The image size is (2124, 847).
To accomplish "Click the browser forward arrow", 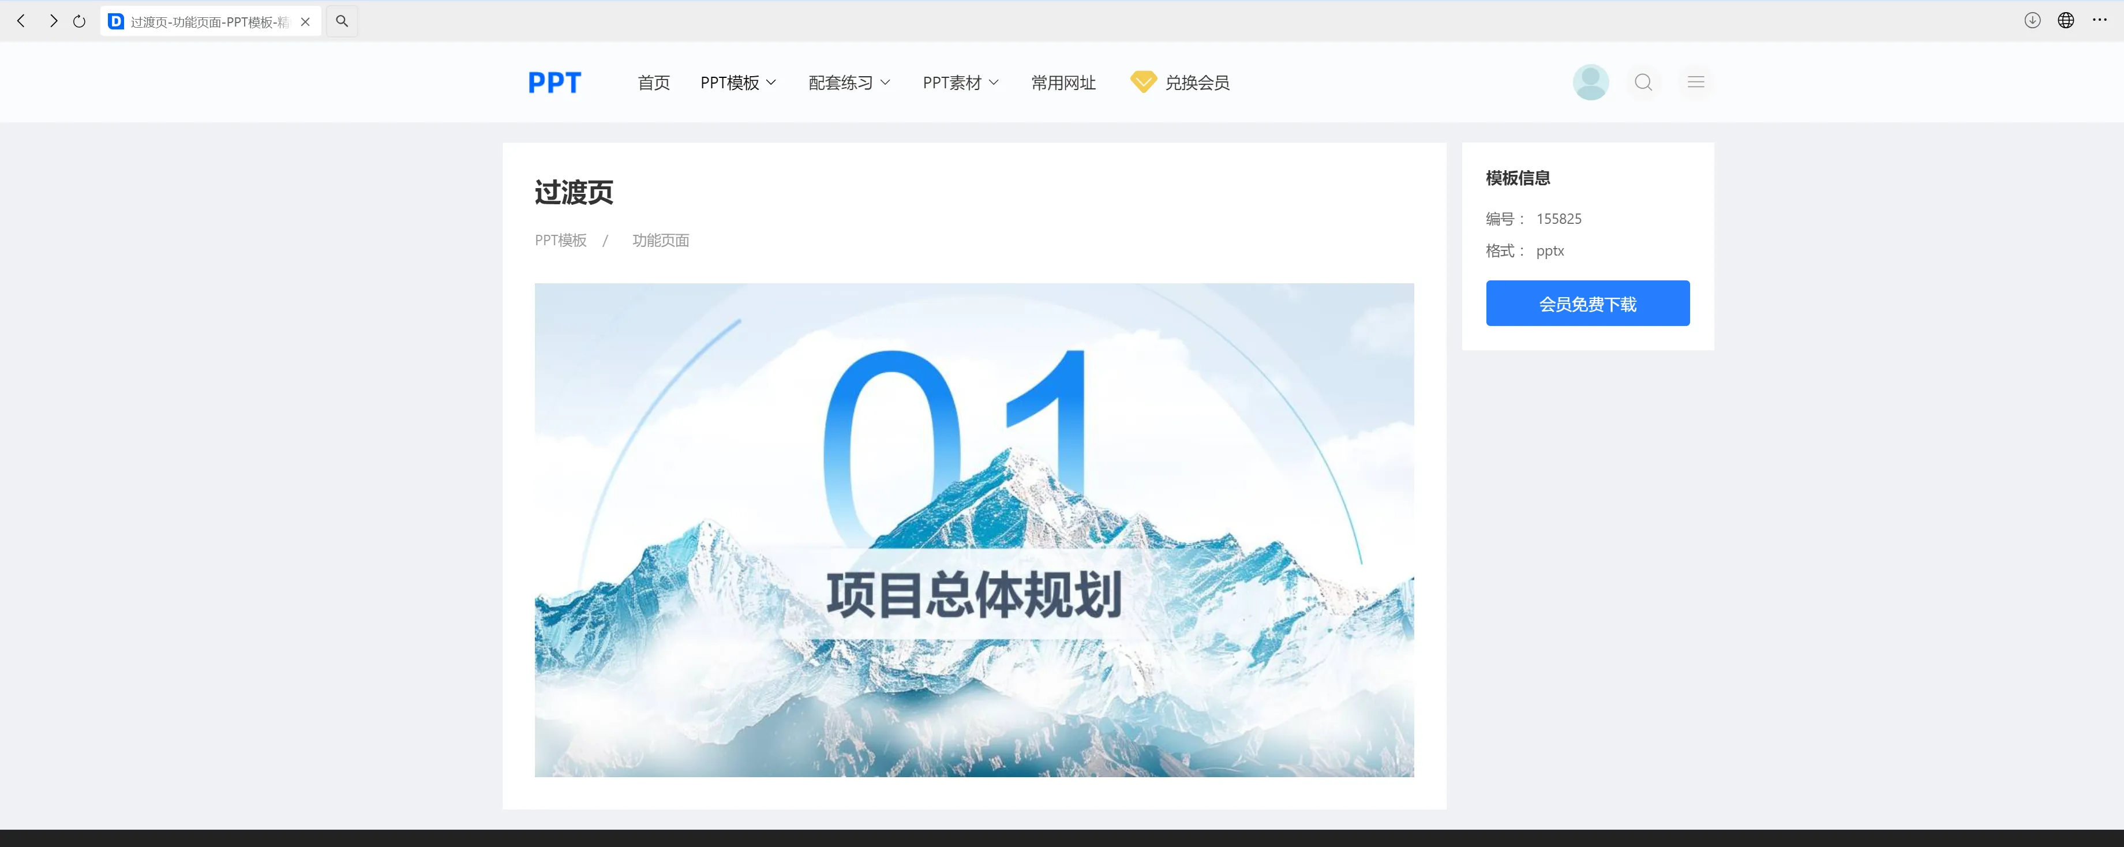I will click(x=54, y=21).
